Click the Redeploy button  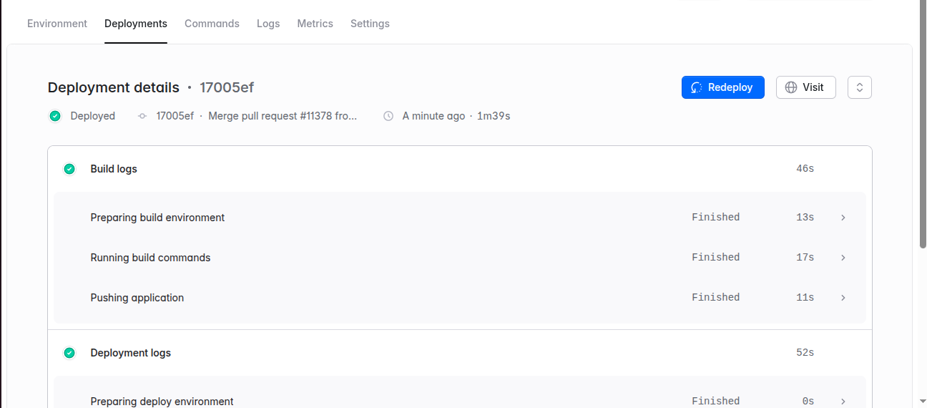coord(723,87)
